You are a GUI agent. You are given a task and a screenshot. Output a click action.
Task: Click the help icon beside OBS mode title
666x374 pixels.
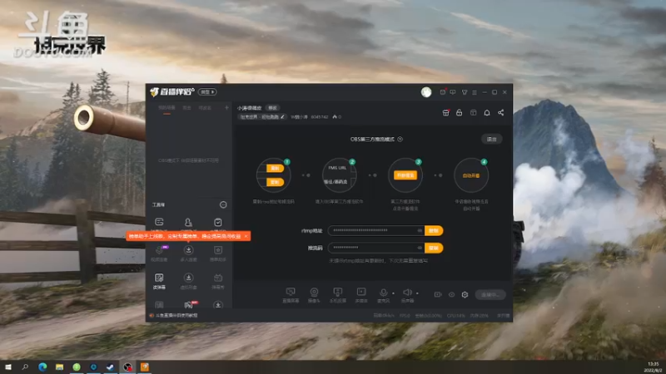click(x=400, y=139)
